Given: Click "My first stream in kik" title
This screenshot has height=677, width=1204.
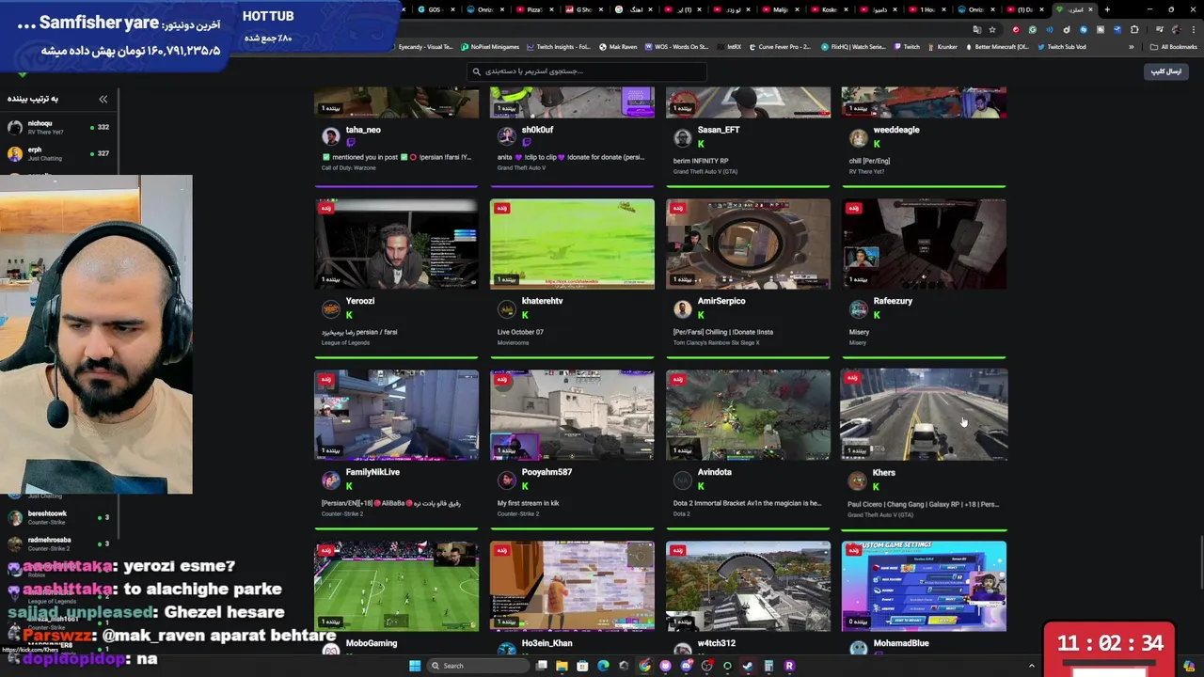Looking at the screenshot, I should point(528,503).
